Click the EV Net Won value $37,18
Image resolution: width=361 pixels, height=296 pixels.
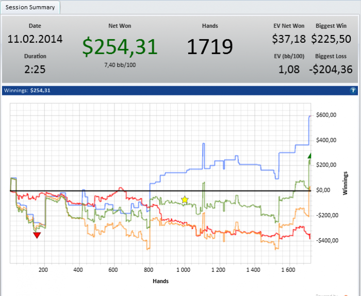[289, 39]
